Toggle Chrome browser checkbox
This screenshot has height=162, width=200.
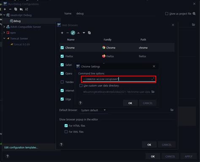pos(62,48)
